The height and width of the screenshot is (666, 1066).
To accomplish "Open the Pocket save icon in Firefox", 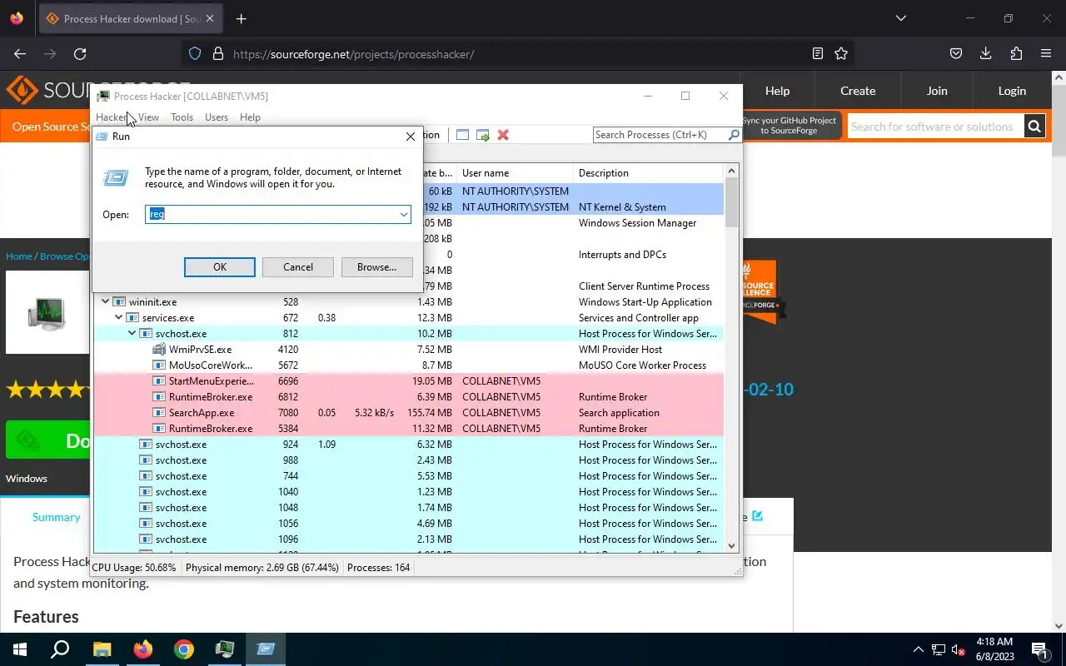I will pyautogui.click(x=956, y=54).
